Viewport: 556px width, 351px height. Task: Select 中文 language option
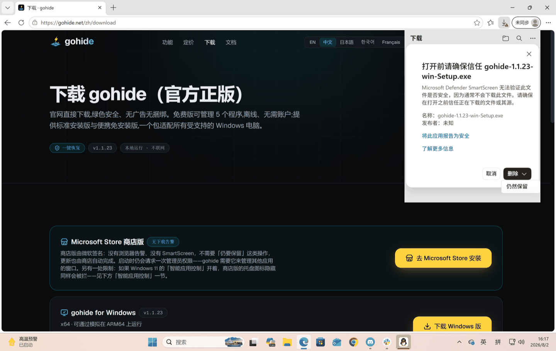pyautogui.click(x=328, y=42)
